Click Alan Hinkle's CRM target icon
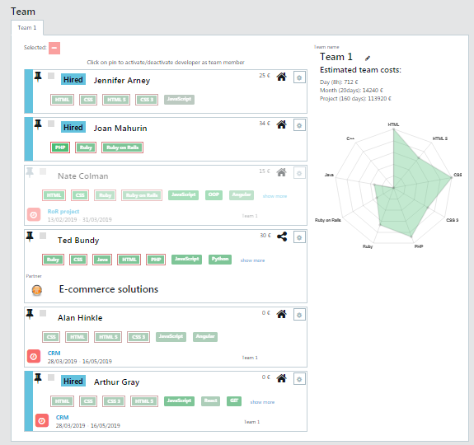Screen dimensions: 474x445 34,357
